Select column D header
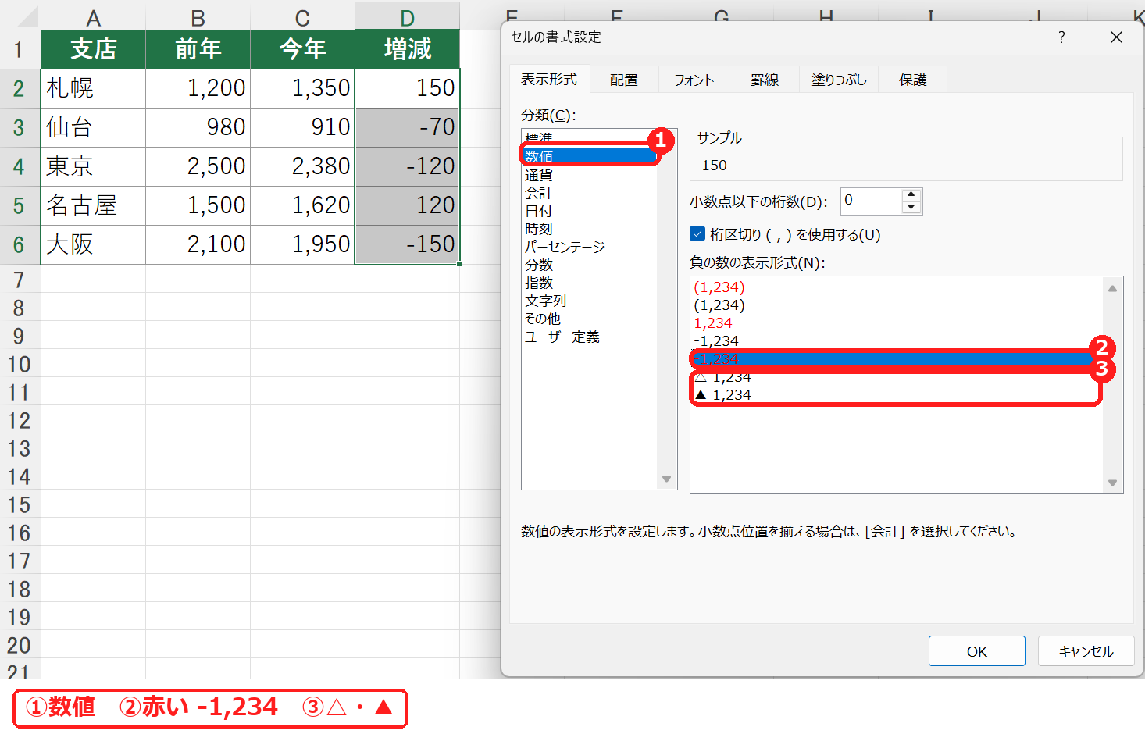 (407, 18)
